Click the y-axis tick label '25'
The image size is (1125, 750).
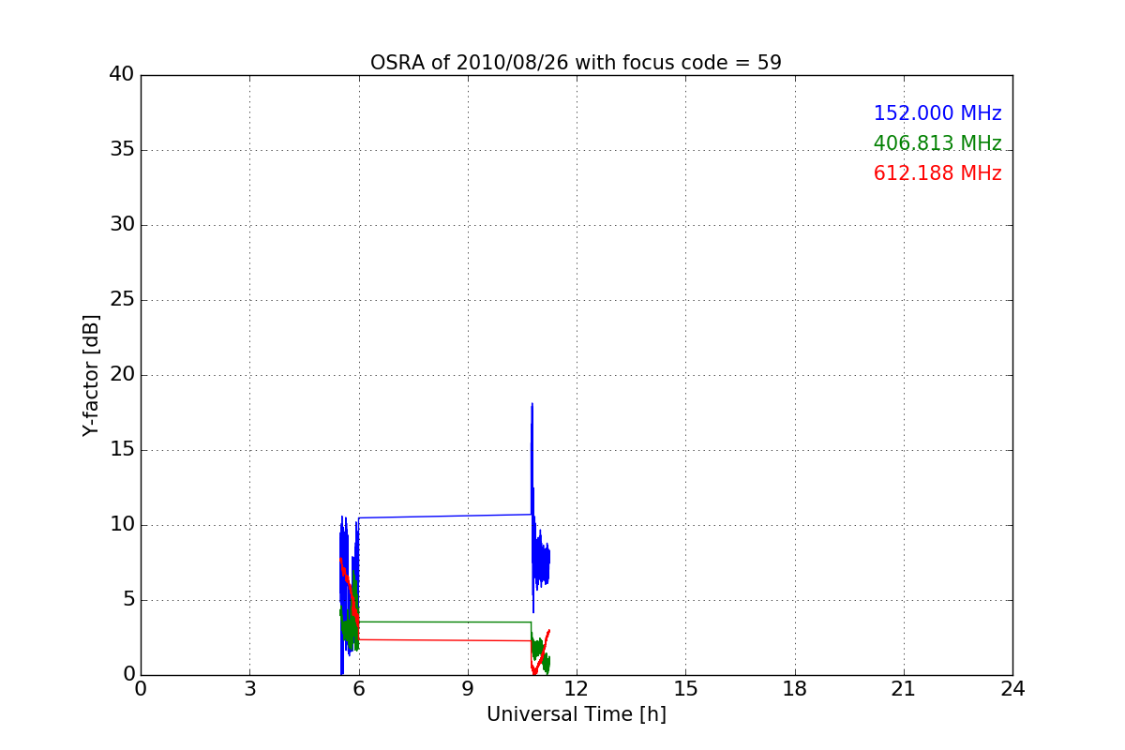pos(122,300)
